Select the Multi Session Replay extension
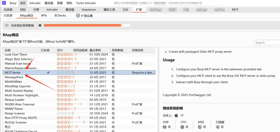 pyautogui.click(x=19, y=91)
